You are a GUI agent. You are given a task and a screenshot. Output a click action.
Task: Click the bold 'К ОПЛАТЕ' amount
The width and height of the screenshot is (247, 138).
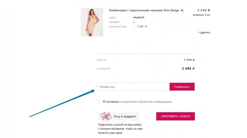[x=188, y=69]
